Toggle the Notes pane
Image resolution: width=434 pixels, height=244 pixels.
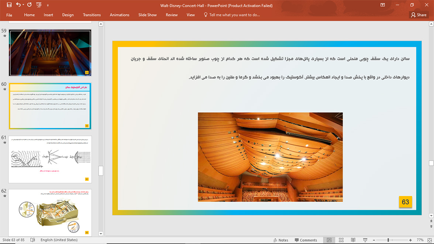click(280, 240)
